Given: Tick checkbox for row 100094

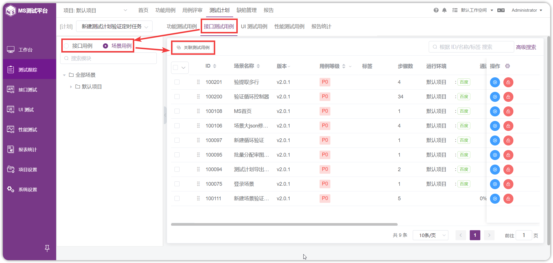Looking at the screenshot, I should click(x=177, y=169).
